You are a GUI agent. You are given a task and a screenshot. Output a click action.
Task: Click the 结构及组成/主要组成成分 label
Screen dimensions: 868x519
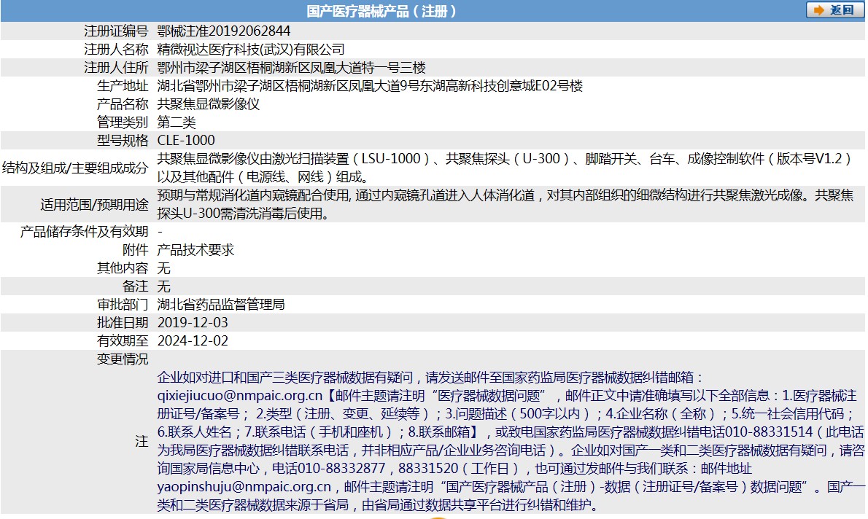coord(75,168)
